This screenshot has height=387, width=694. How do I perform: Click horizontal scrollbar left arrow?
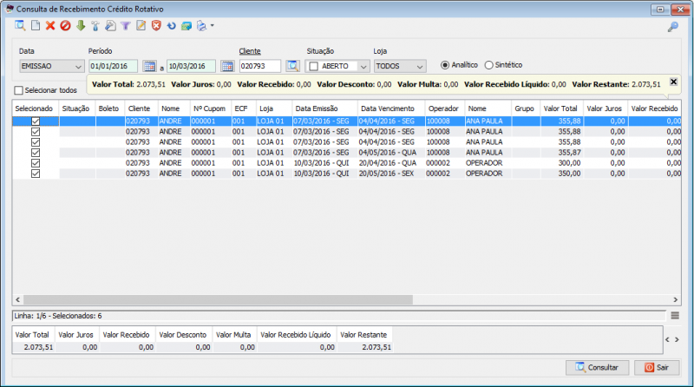(17, 299)
